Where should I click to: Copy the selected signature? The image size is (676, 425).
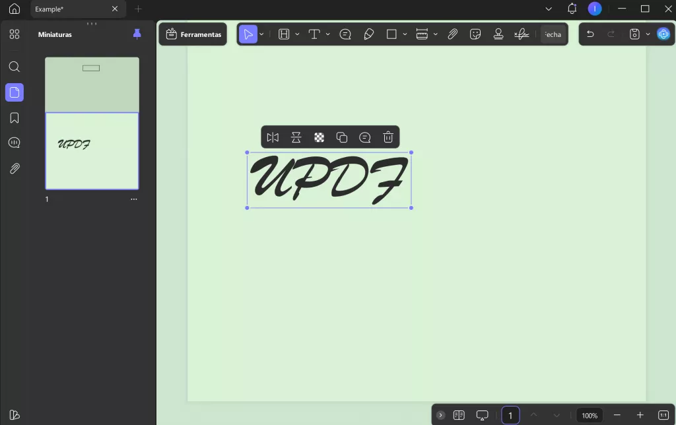(x=342, y=137)
